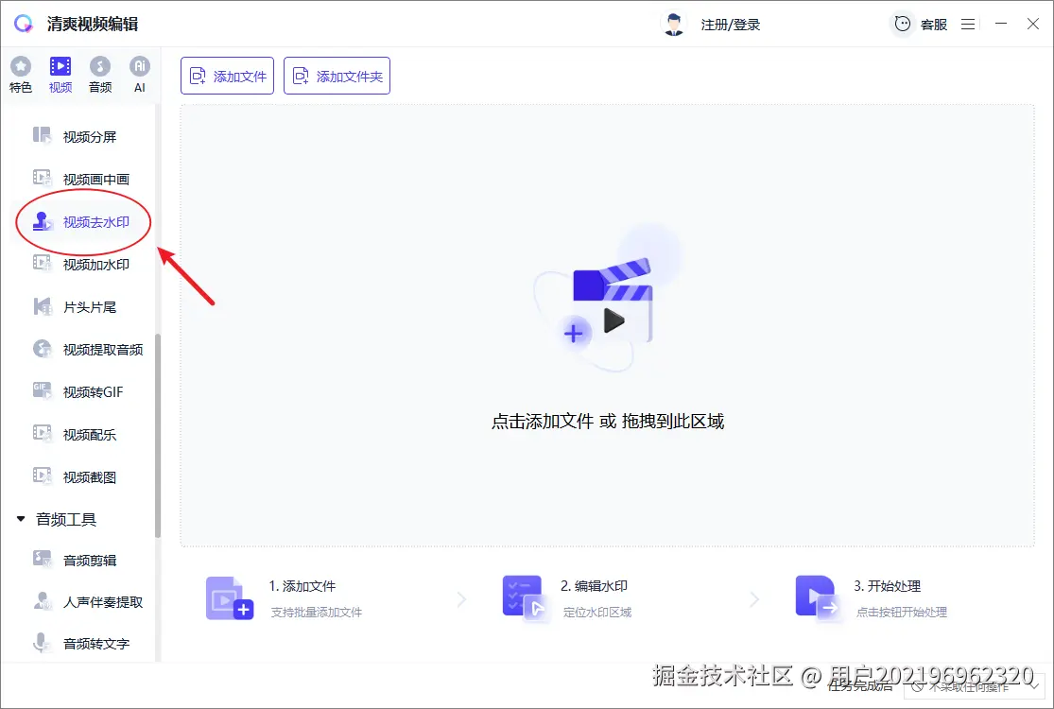Click the 定位水印区域 hint text

click(596, 613)
